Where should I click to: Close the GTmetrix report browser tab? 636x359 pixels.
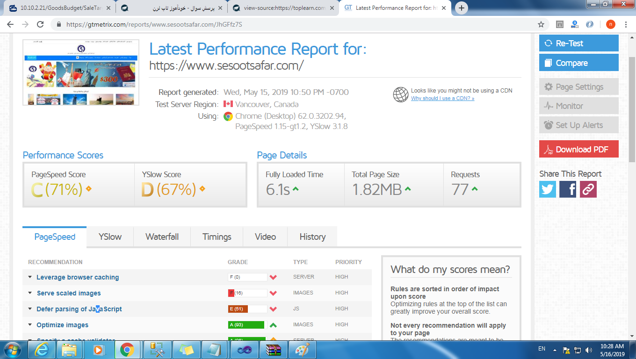point(443,8)
